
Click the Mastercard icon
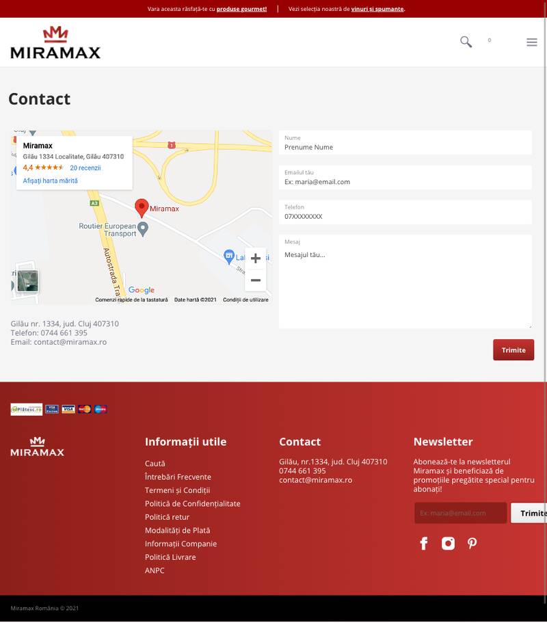click(x=84, y=409)
